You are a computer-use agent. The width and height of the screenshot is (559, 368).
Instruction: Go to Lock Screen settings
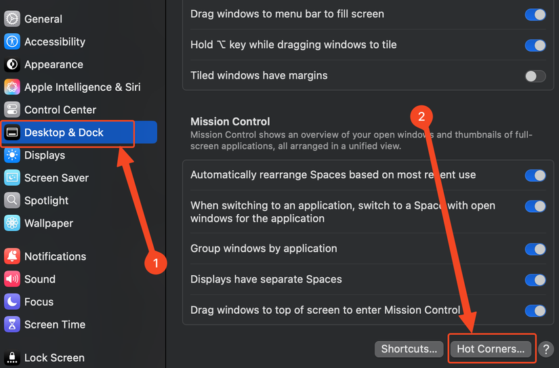coord(79,358)
